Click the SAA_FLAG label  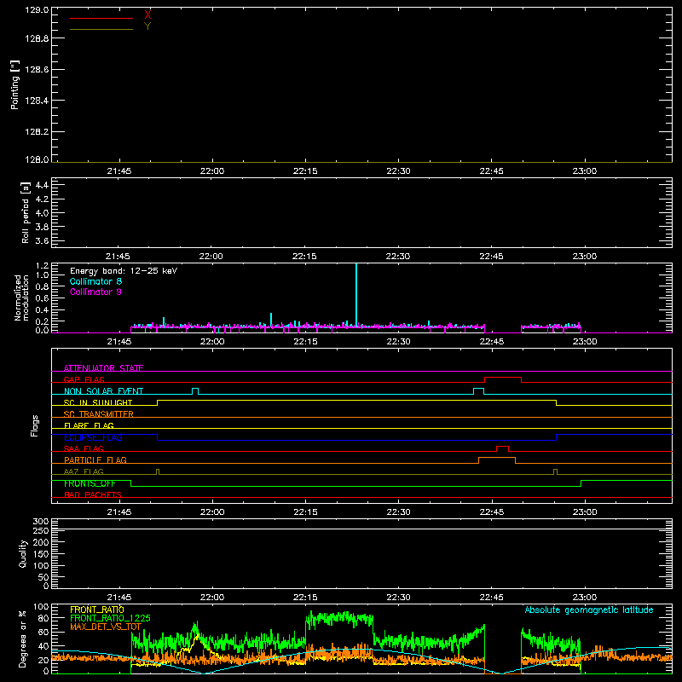[84, 448]
